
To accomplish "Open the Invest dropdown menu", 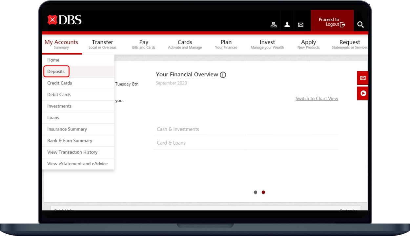I will click(267, 44).
